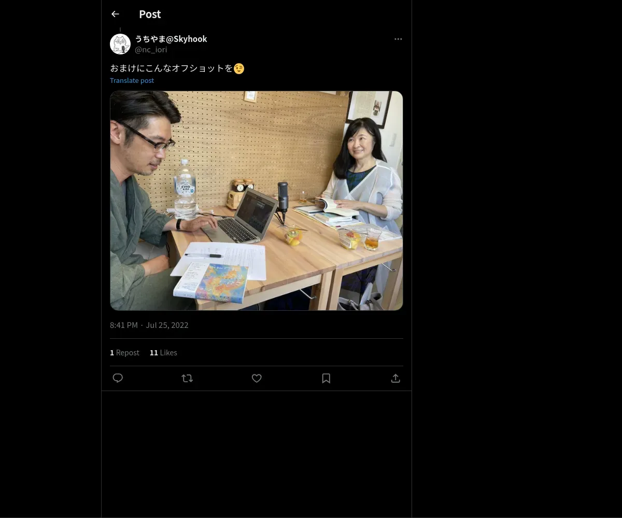Open the うちやま@Skyhook profile avatar
Image resolution: width=622 pixels, height=518 pixels.
(120, 45)
